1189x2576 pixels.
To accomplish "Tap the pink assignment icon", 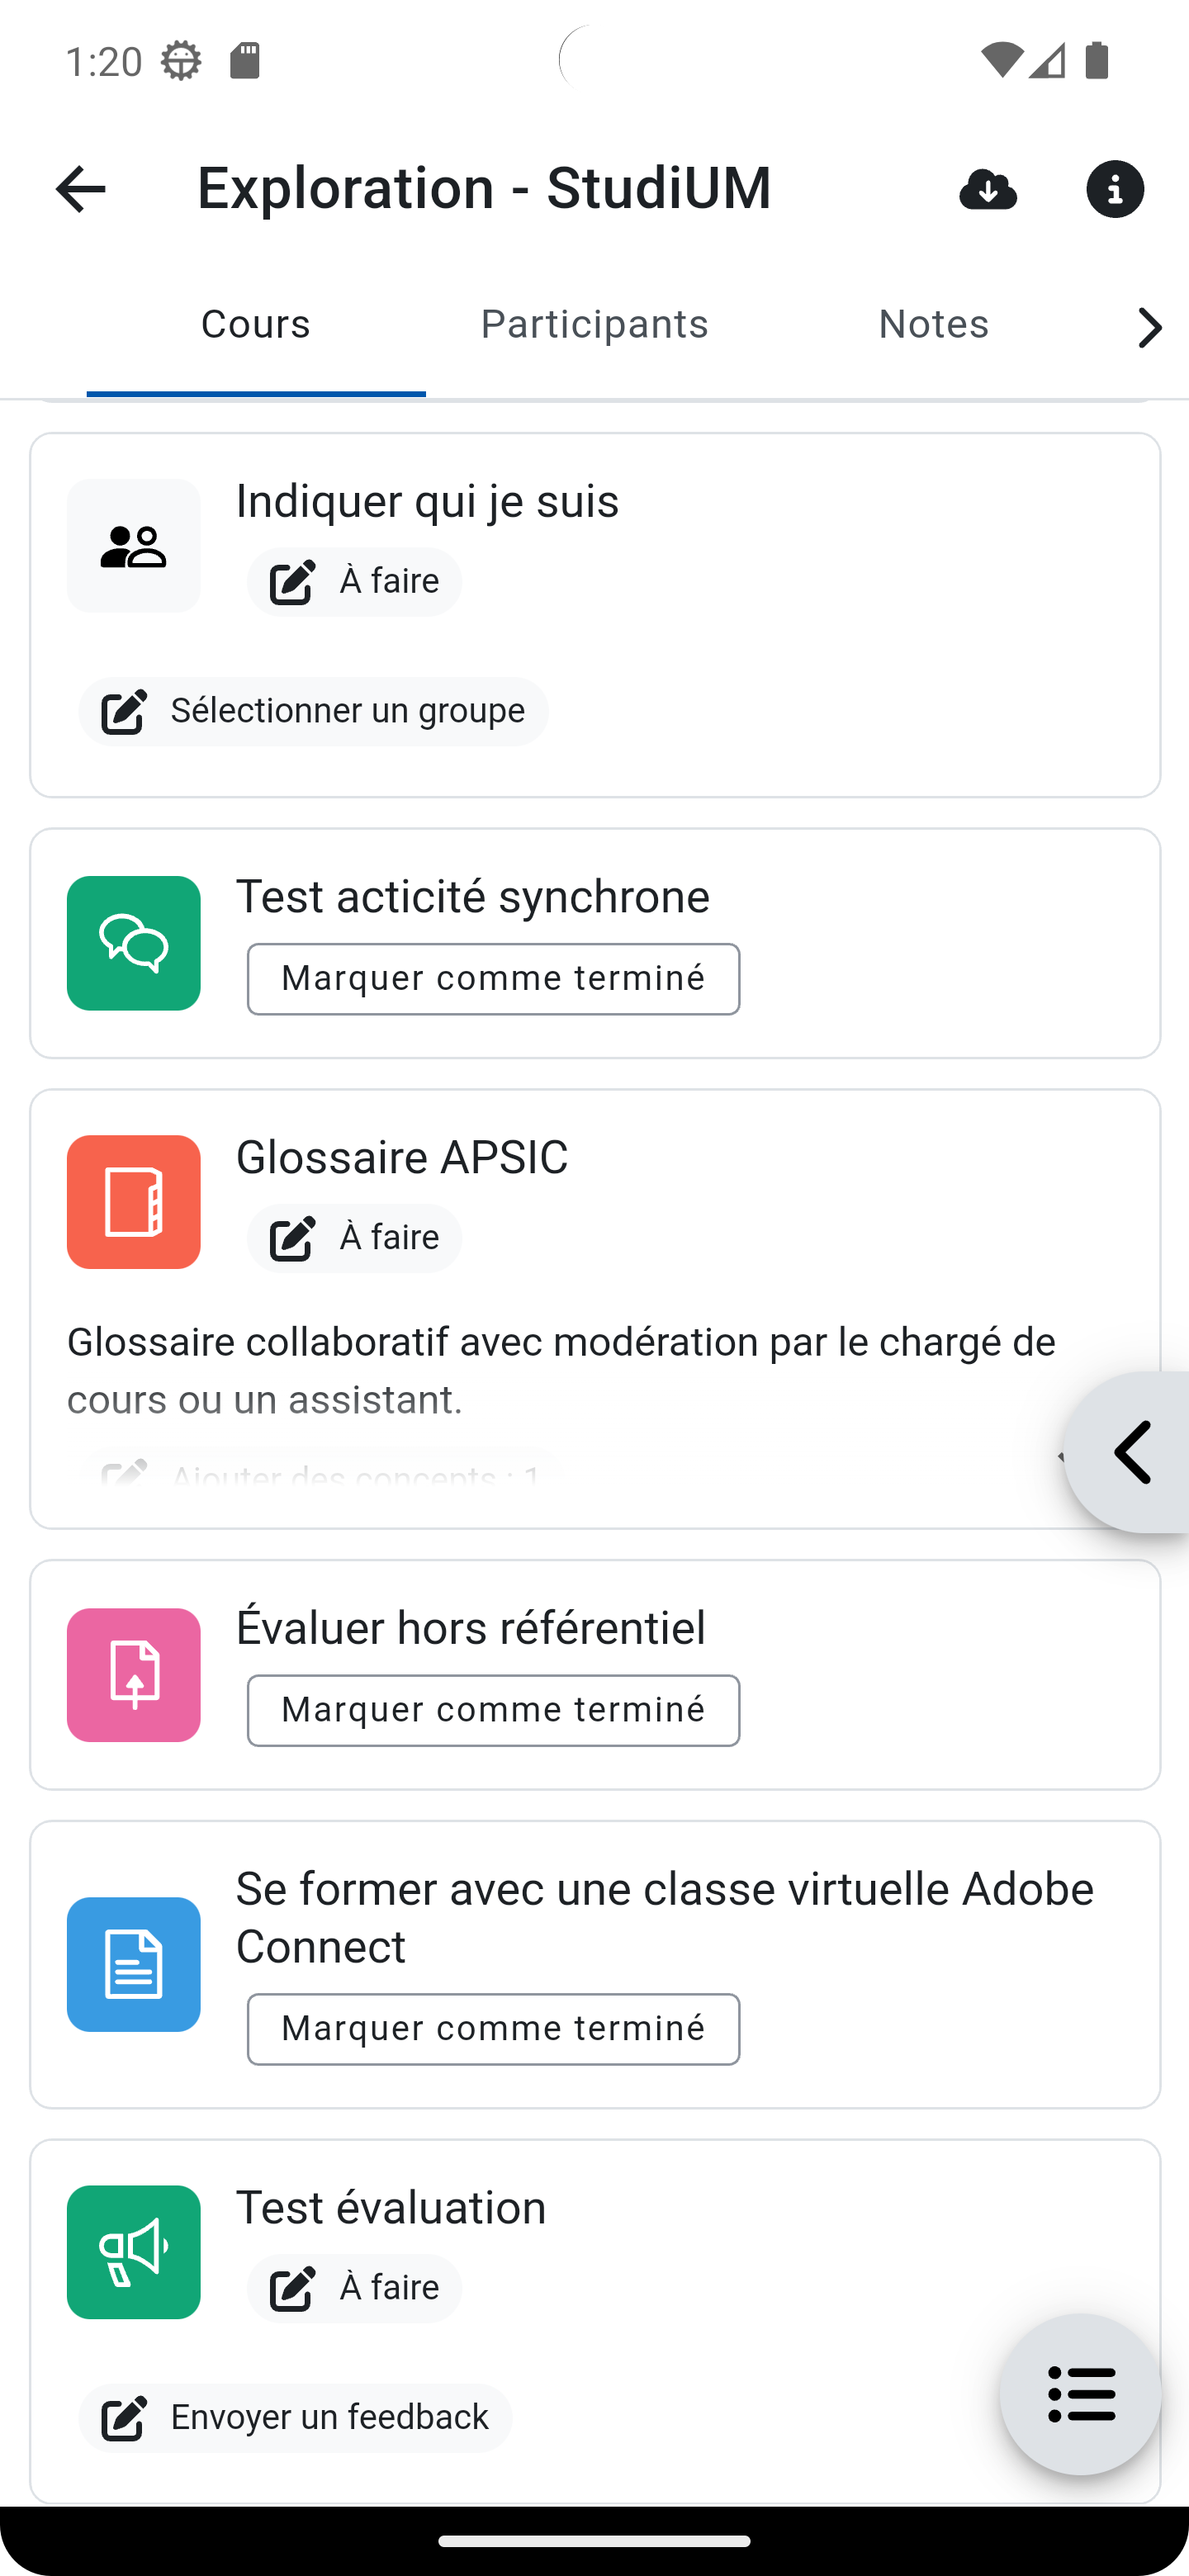I will tap(134, 1675).
